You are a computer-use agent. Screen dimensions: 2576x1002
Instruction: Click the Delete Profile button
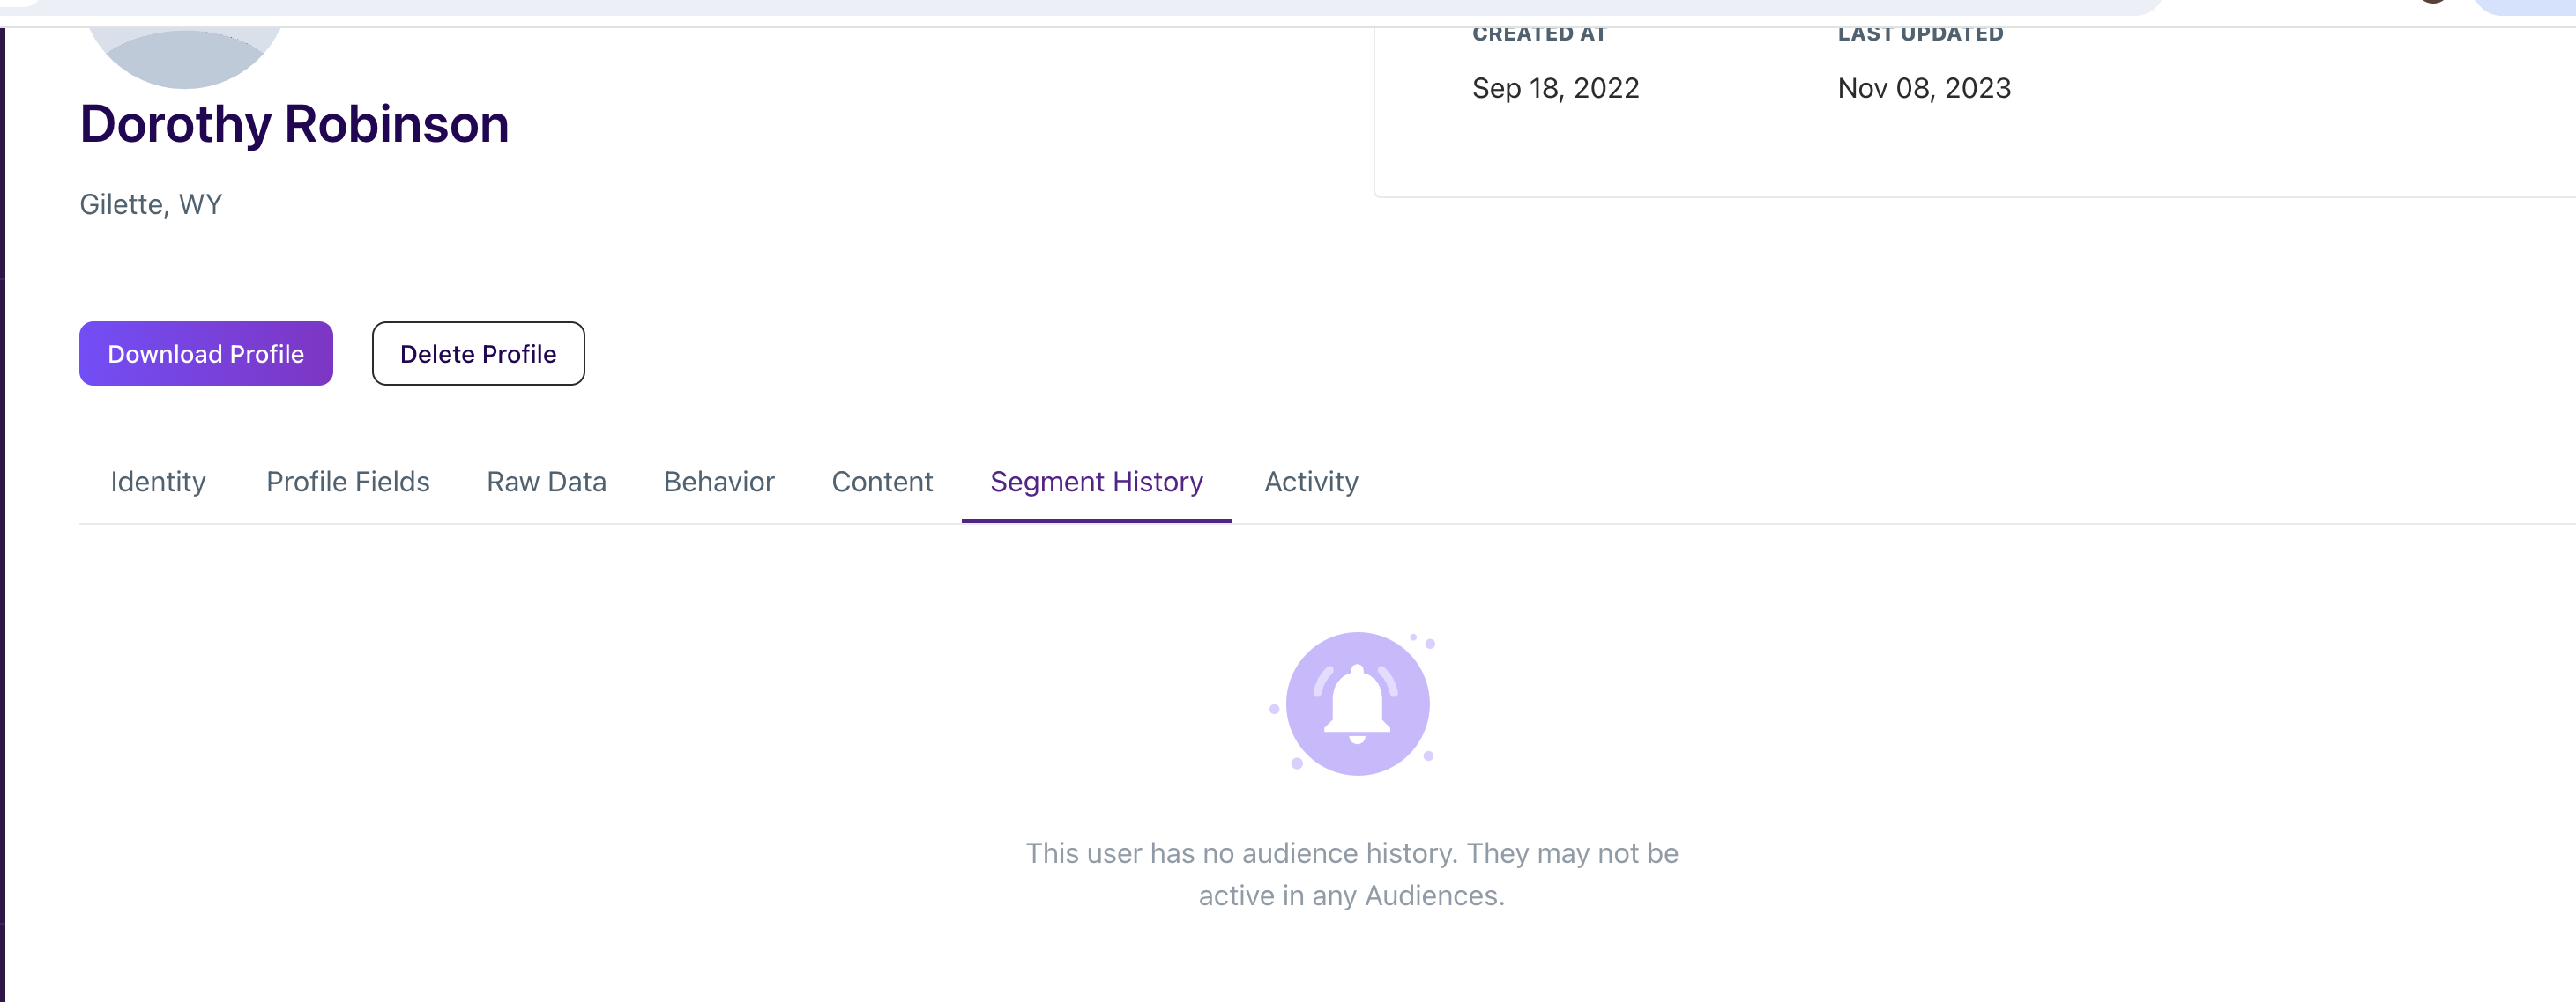click(478, 354)
